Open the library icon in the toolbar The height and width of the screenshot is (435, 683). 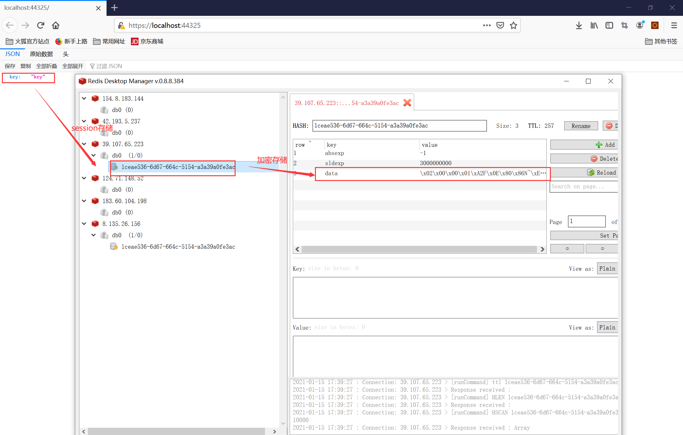click(594, 25)
